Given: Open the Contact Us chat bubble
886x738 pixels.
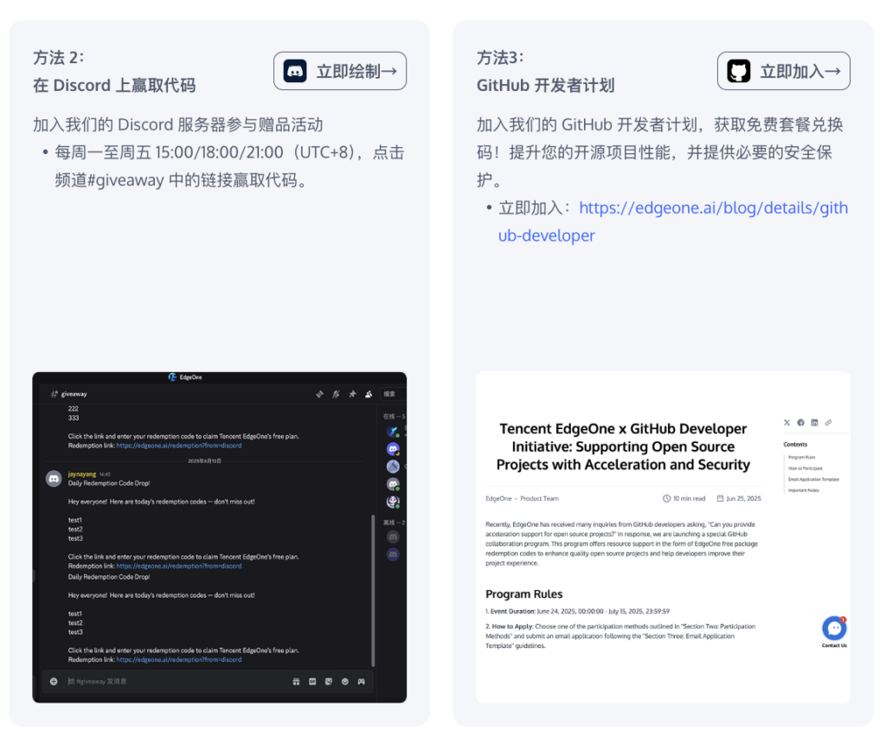Looking at the screenshot, I should pos(834,628).
